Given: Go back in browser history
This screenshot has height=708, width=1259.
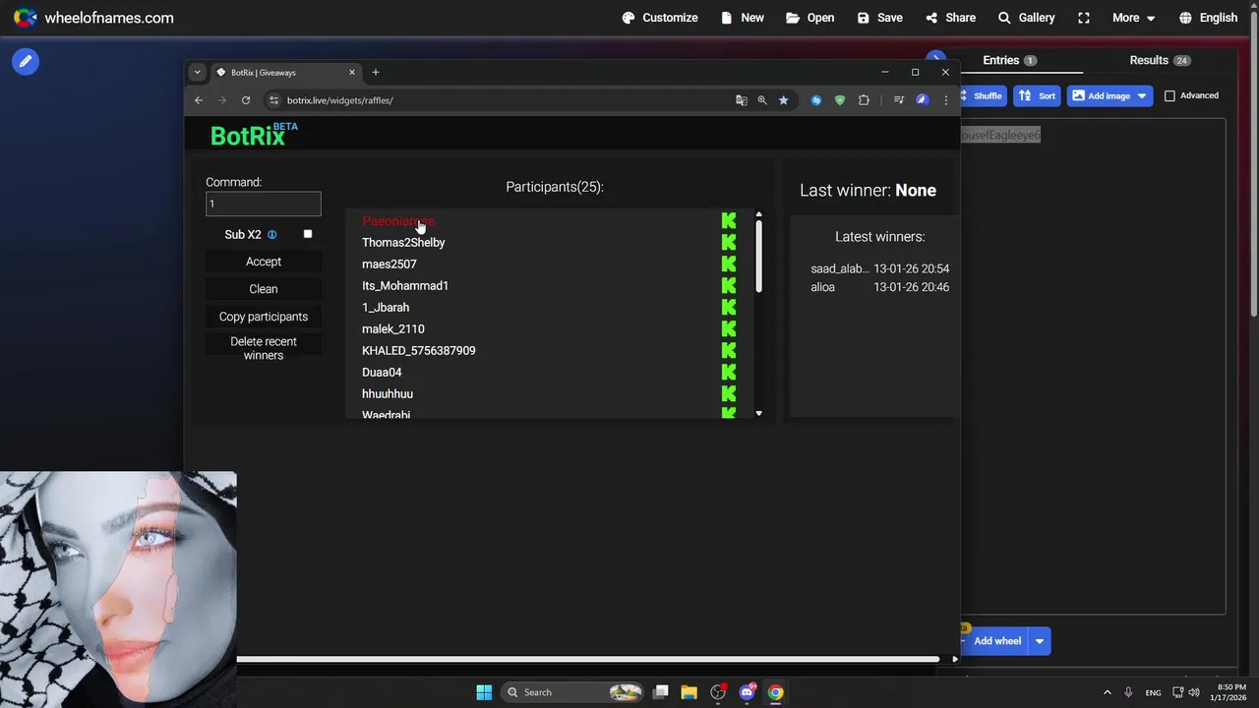Looking at the screenshot, I should coord(199,100).
